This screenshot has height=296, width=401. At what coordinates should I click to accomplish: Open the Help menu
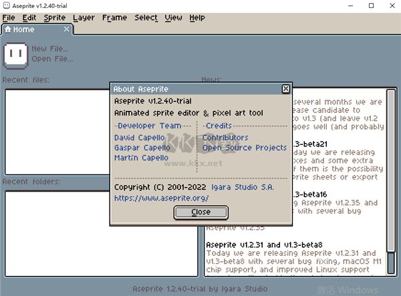pos(197,17)
